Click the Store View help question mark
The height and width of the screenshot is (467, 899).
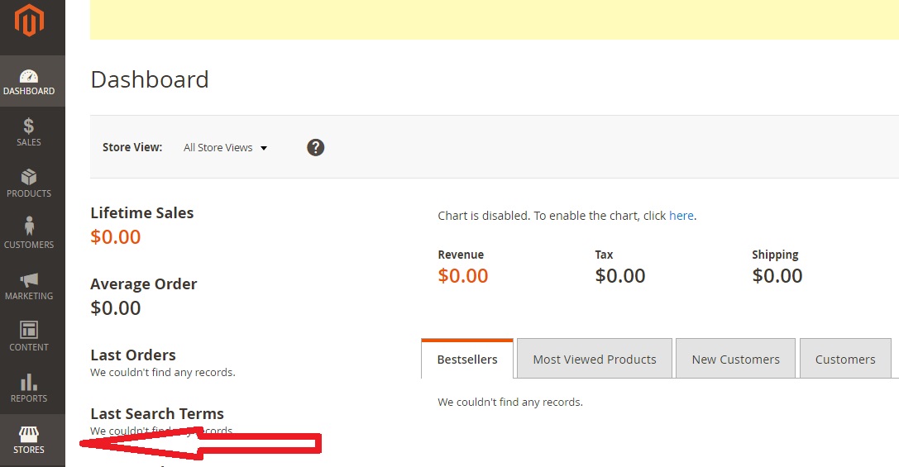(x=315, y=148)
